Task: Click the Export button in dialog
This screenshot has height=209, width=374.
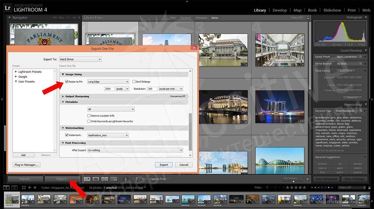Action: [164, 165]
